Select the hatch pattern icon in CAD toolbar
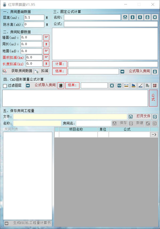This screenshot has height=229, width=160. tap(154, 85)
